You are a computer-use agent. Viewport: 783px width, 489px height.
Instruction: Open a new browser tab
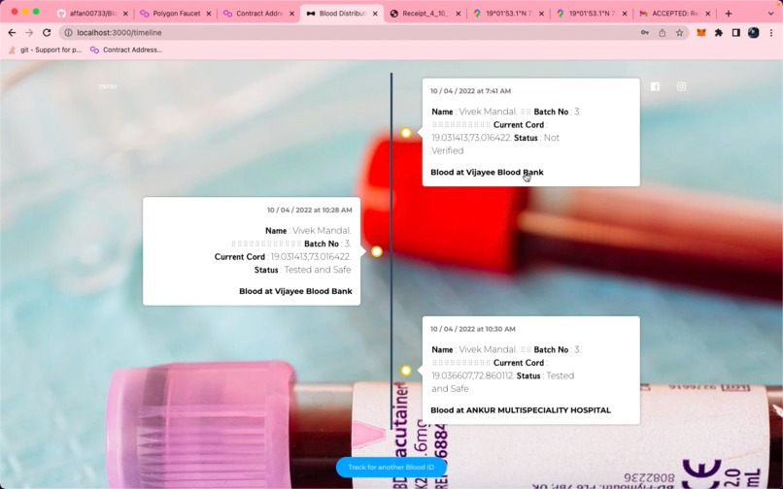click(728, 14)
